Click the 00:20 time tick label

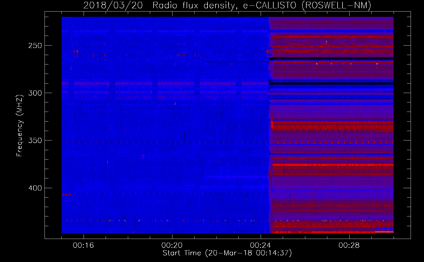(x=172, y=245)
